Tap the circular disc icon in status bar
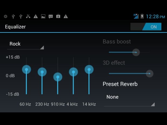Viewport: 167px width, 125px height. click(5, 16)
